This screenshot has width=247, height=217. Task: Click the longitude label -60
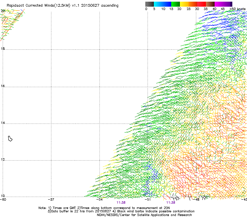3,199
